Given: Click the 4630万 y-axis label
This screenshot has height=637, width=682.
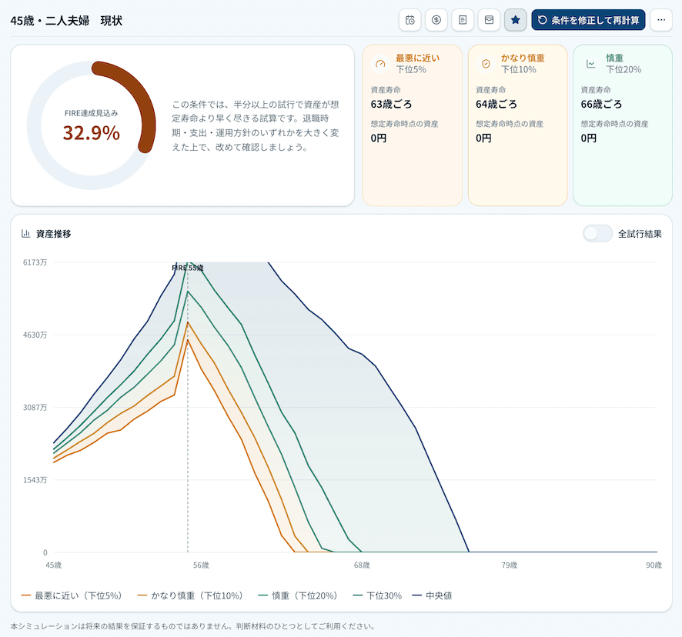Looking at the screenshot, I should coord(35,335).
